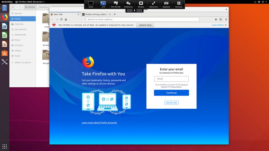Select Downloads in Files sidebar

pos(23,35)
